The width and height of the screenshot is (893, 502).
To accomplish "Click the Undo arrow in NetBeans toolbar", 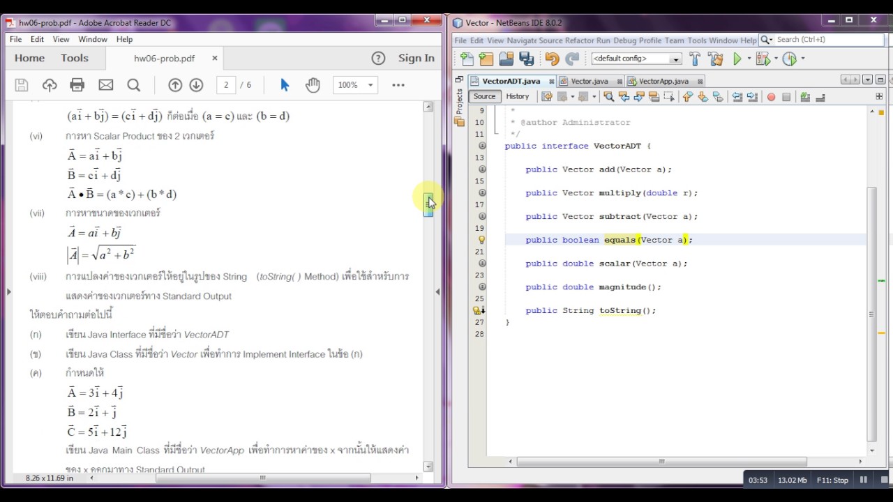I will pos(552,59).
